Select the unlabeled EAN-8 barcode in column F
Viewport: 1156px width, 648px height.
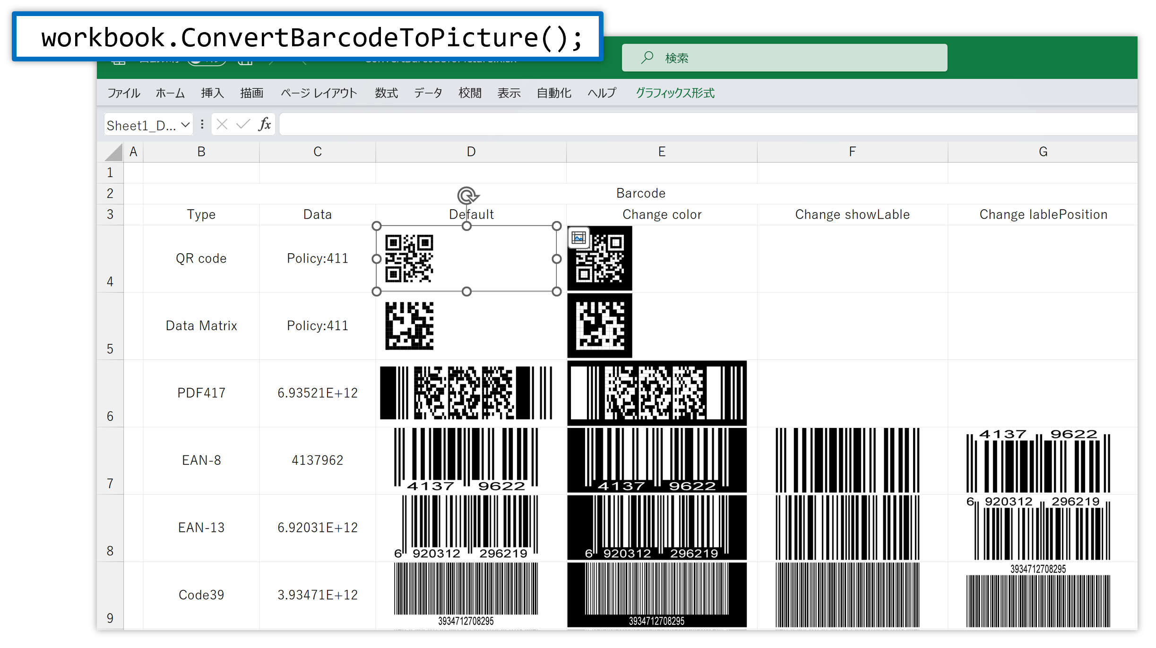click(847, 460)
